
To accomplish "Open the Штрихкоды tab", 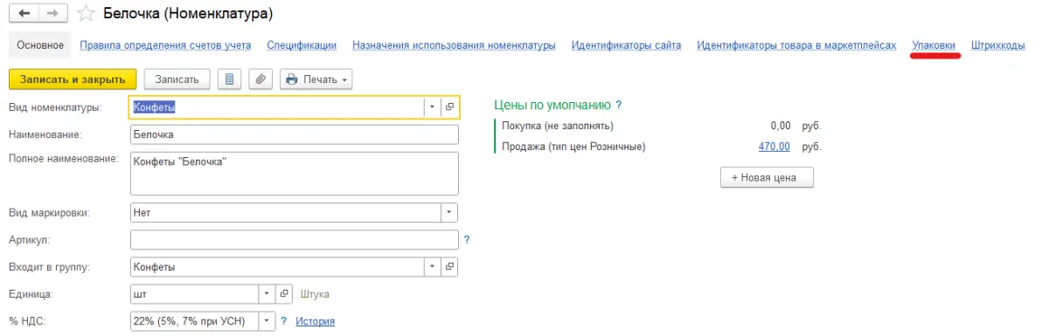I will [x=997, y=45].
